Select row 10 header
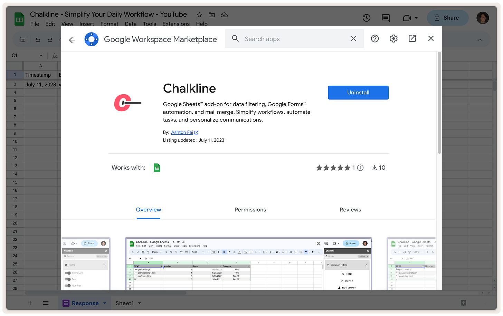Screen dimensions: 503x316 click(x=15, y=141)
